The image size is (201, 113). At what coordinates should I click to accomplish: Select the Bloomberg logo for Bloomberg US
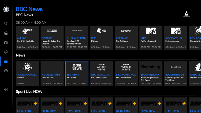point(176,67)
